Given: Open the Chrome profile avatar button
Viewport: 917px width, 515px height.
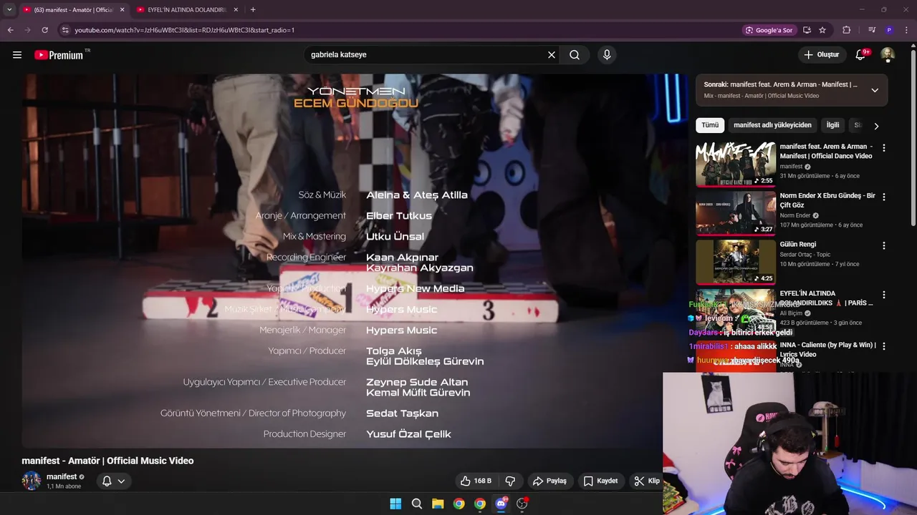Looking at the screenshot, I should (x=889, y=30).
